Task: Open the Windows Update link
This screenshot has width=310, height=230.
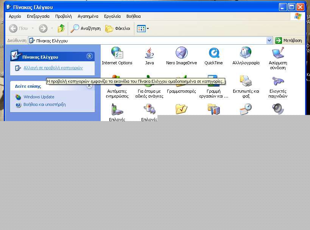Action: (39, 97)
